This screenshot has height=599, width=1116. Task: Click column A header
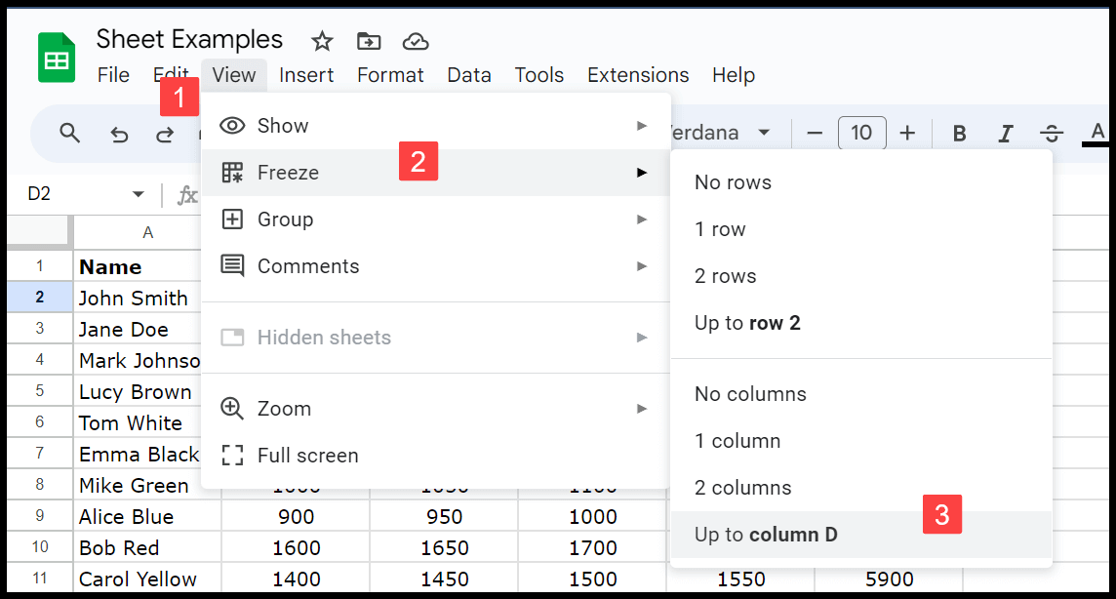pyautogui.click(x=147, y=232)
